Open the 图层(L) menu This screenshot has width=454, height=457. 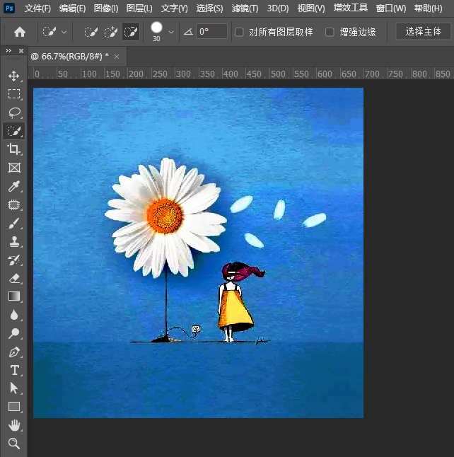(x=139, y=8)
